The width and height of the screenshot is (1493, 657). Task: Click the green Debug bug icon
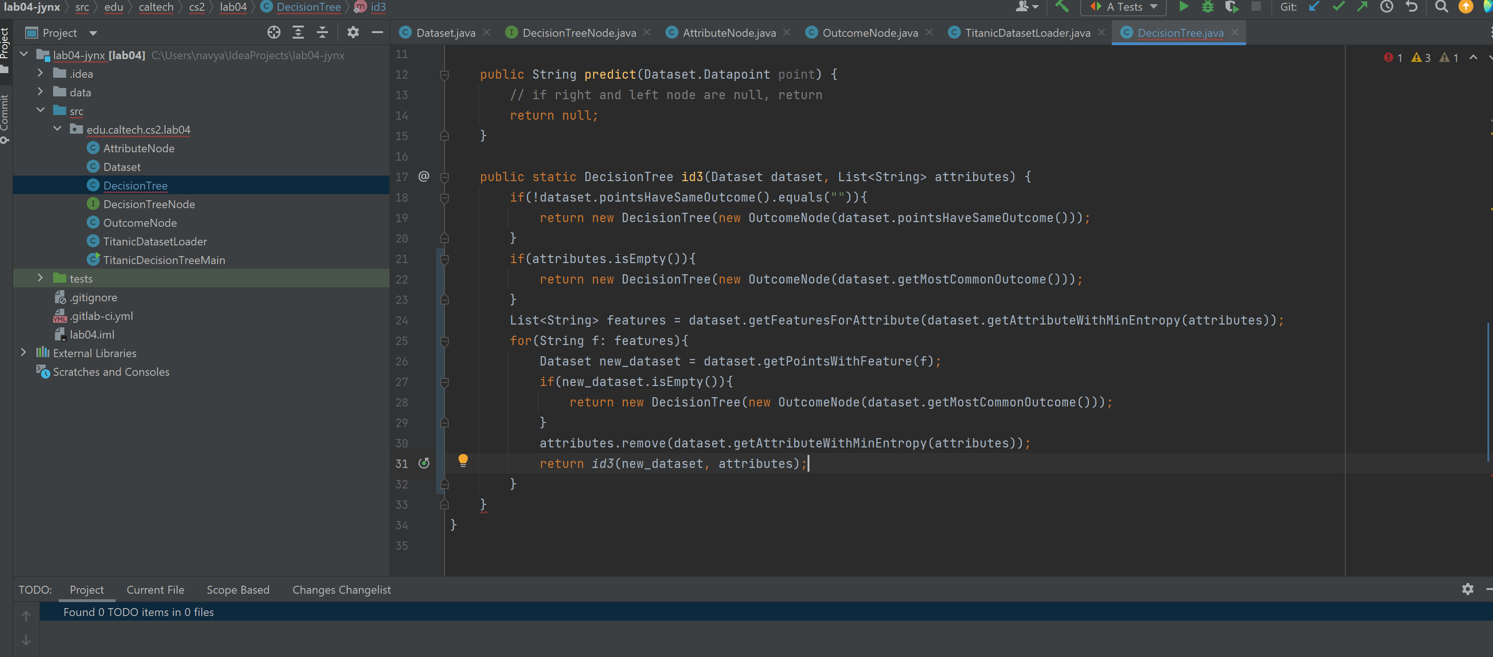coord(1207,7)
